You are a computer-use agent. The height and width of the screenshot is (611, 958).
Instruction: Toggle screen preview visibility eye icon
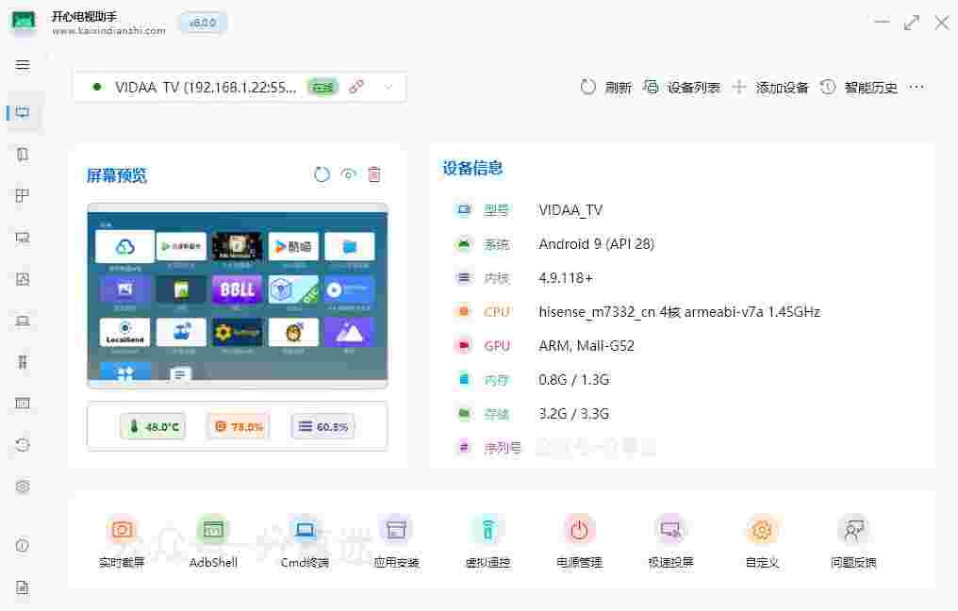(349, 174)
